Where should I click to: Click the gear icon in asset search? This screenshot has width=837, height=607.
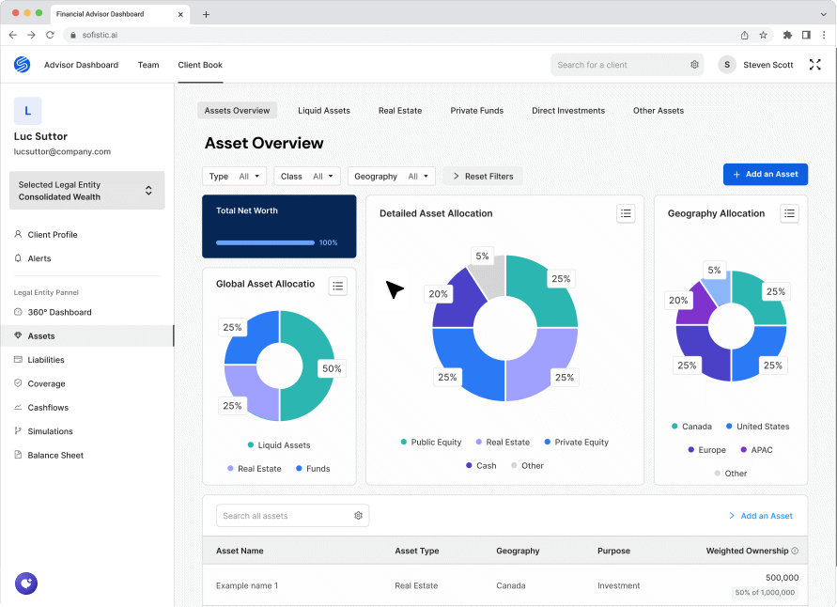point(358,516)
